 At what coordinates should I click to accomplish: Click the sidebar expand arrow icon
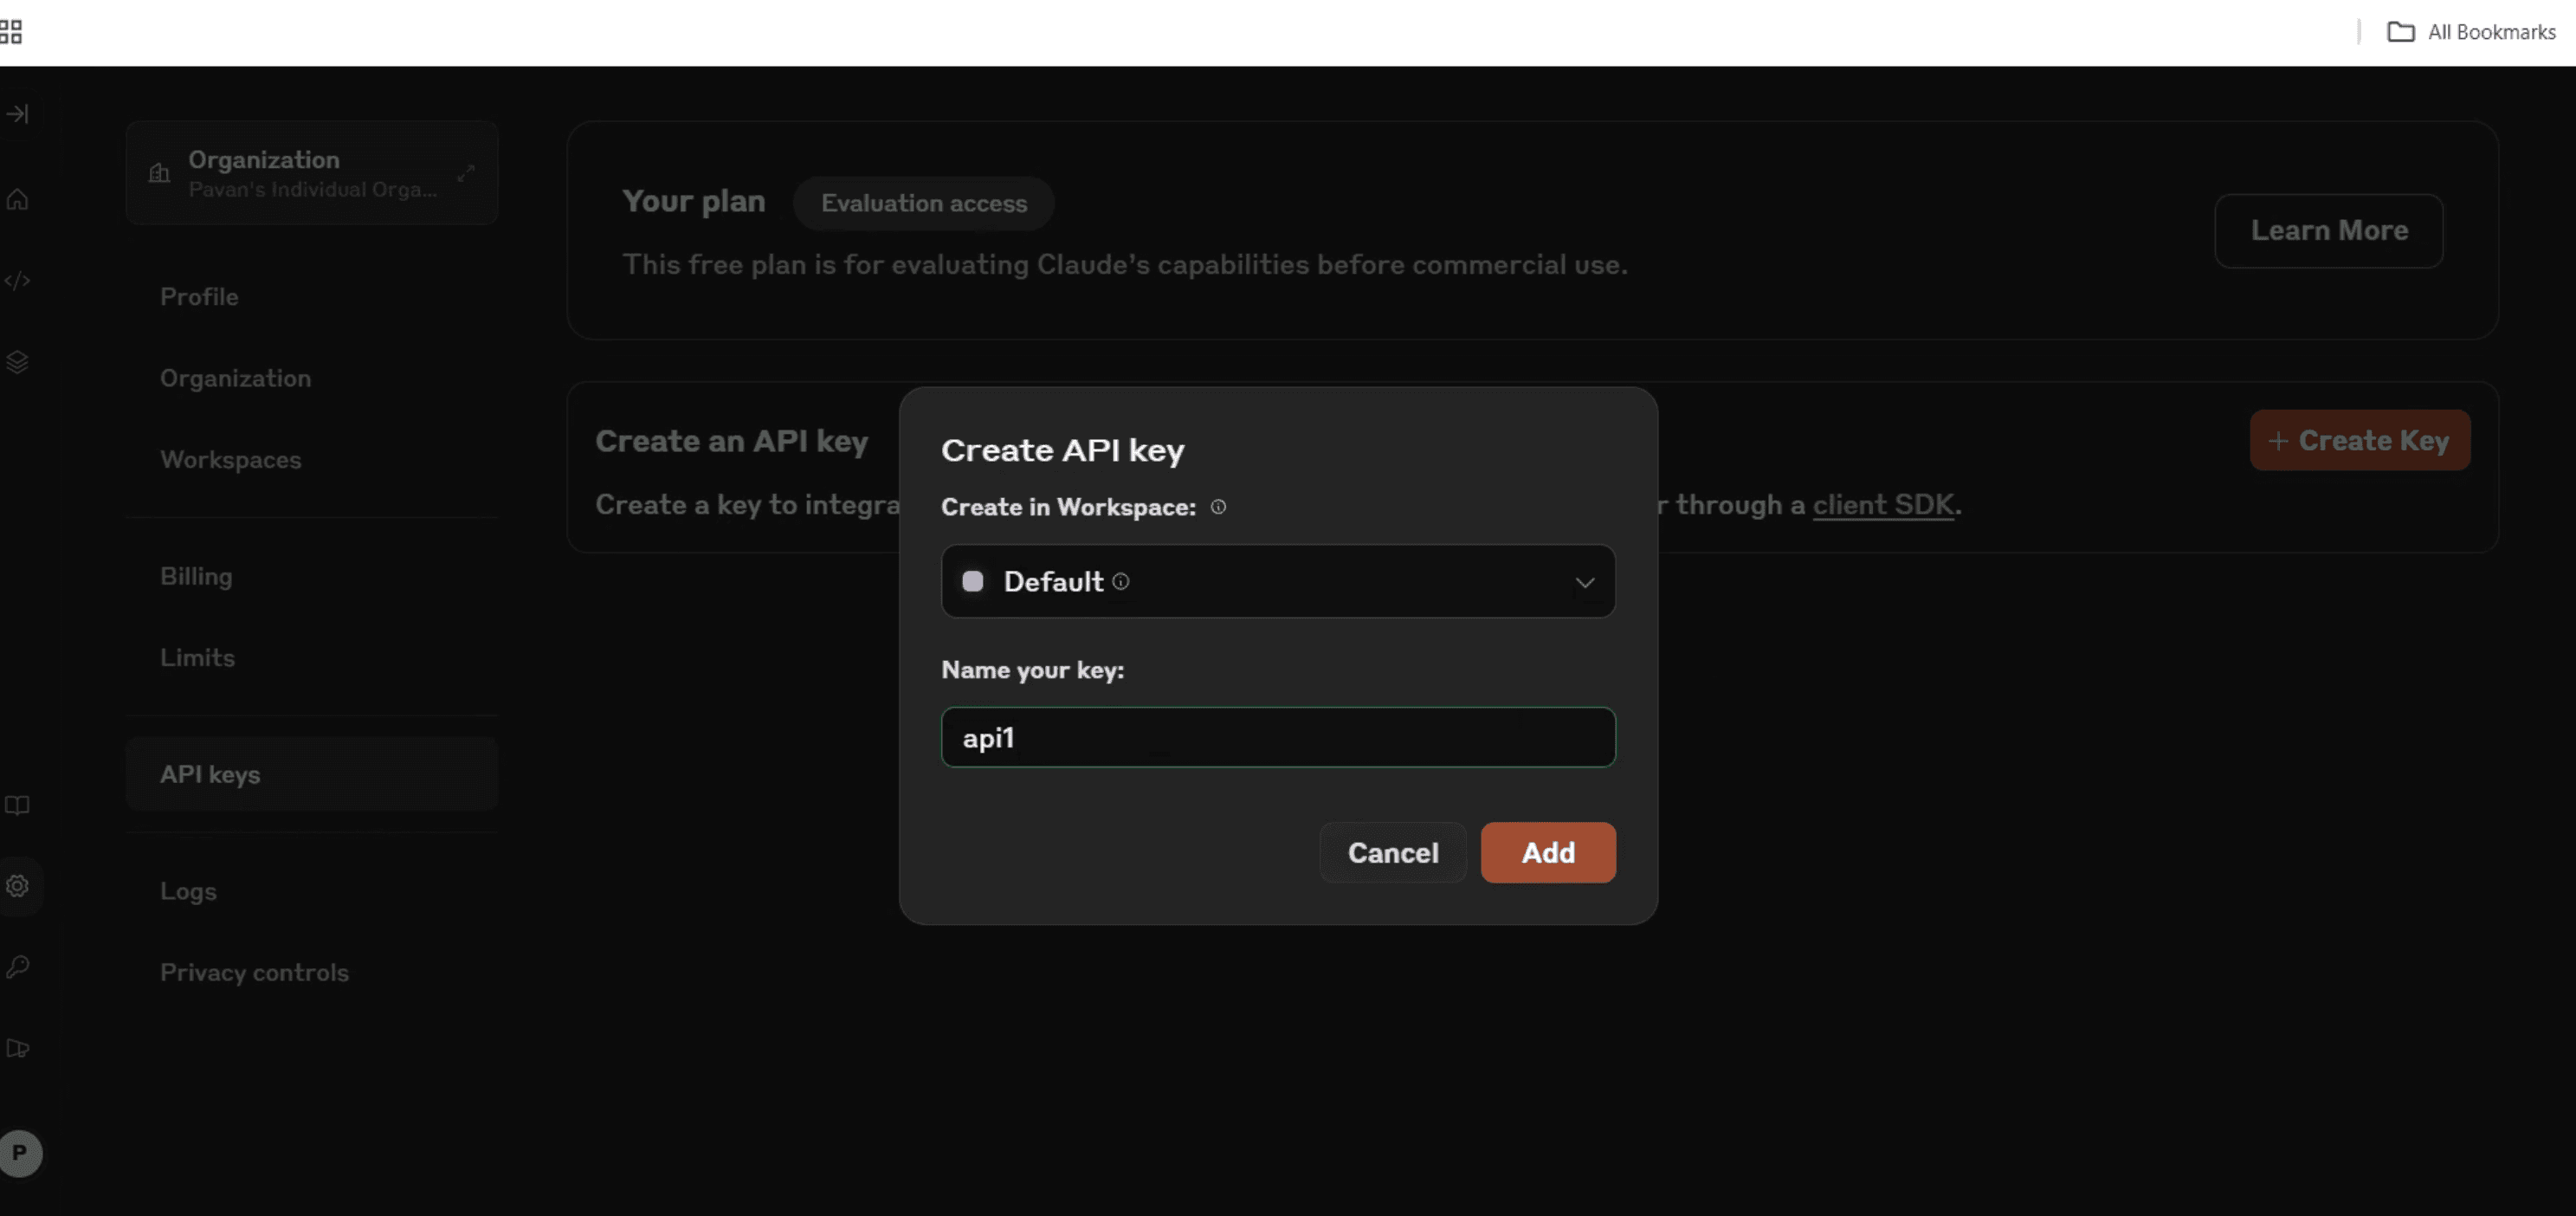coord(18,114)
